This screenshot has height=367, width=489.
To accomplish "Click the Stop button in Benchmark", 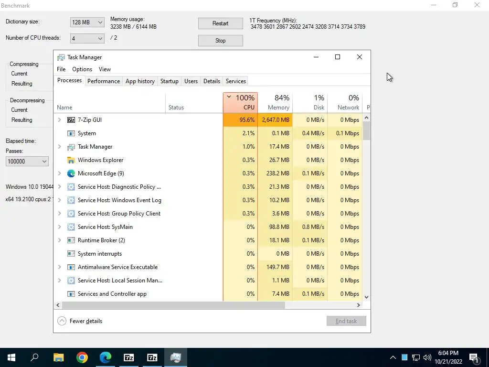I will [221, 41].
